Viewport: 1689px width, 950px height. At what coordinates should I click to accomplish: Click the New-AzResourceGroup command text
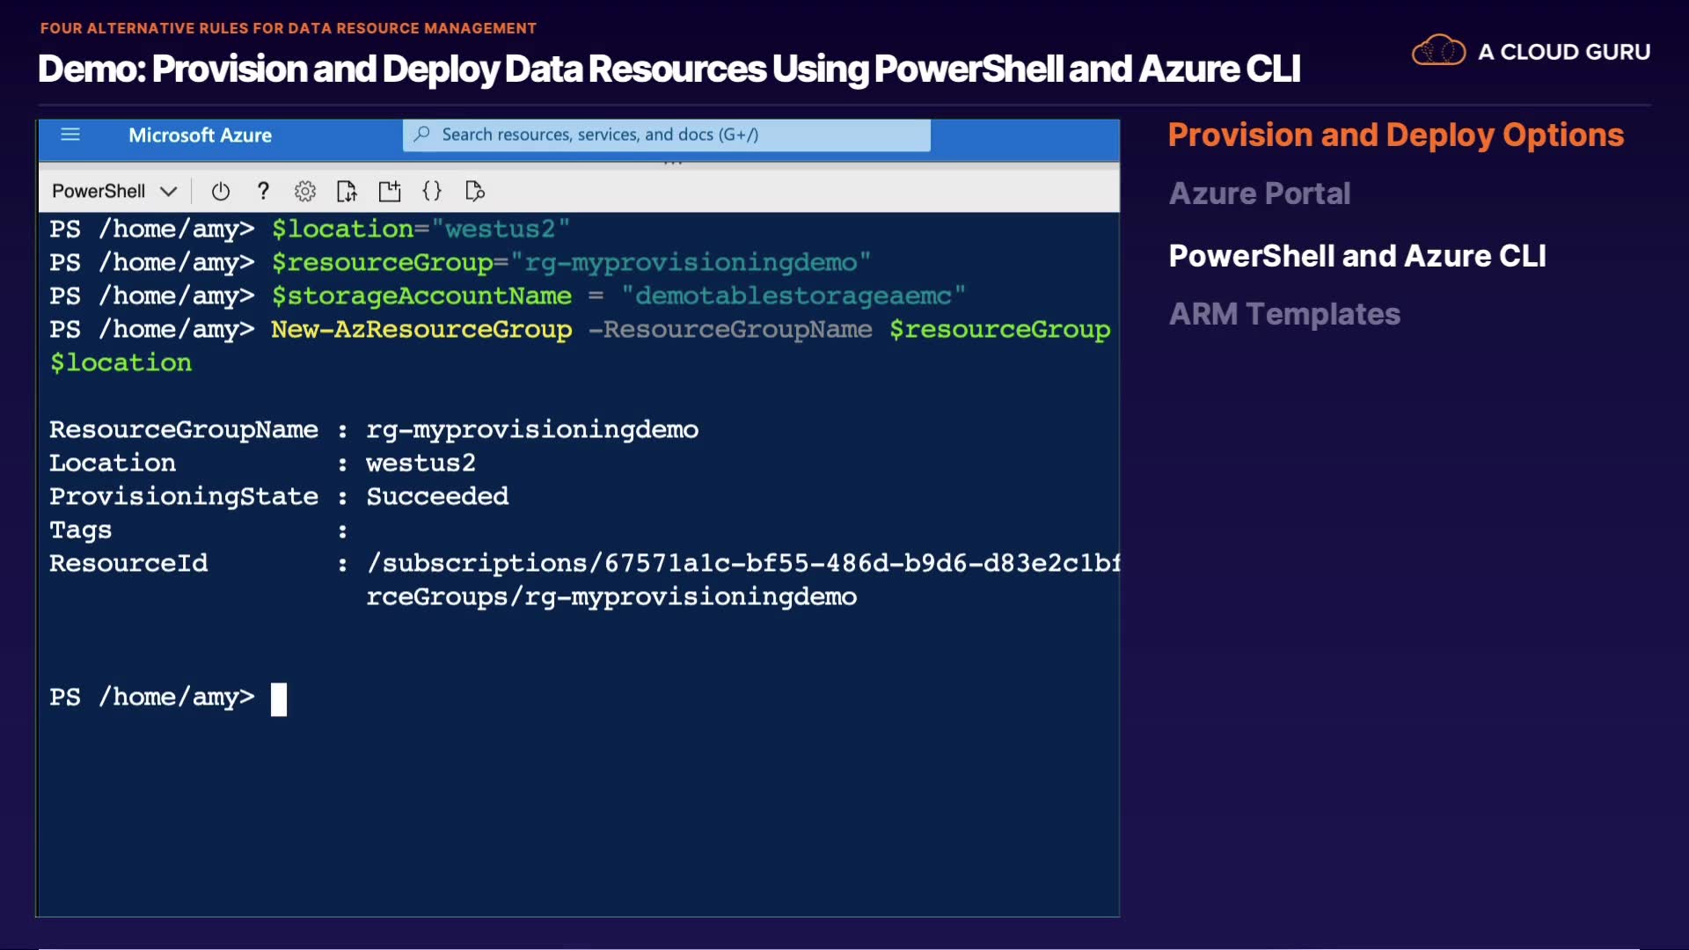(x=421, y=329)
